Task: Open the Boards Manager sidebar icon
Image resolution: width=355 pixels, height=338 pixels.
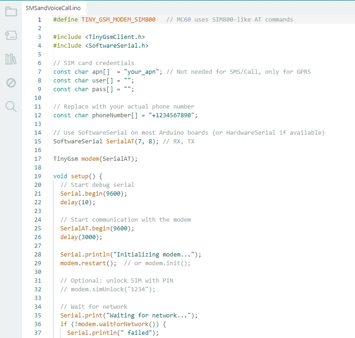Action: point(11,35)
